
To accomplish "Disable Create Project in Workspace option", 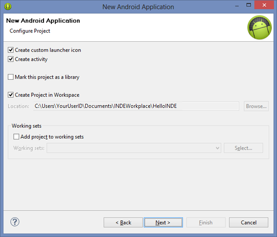I will [11, 95].
